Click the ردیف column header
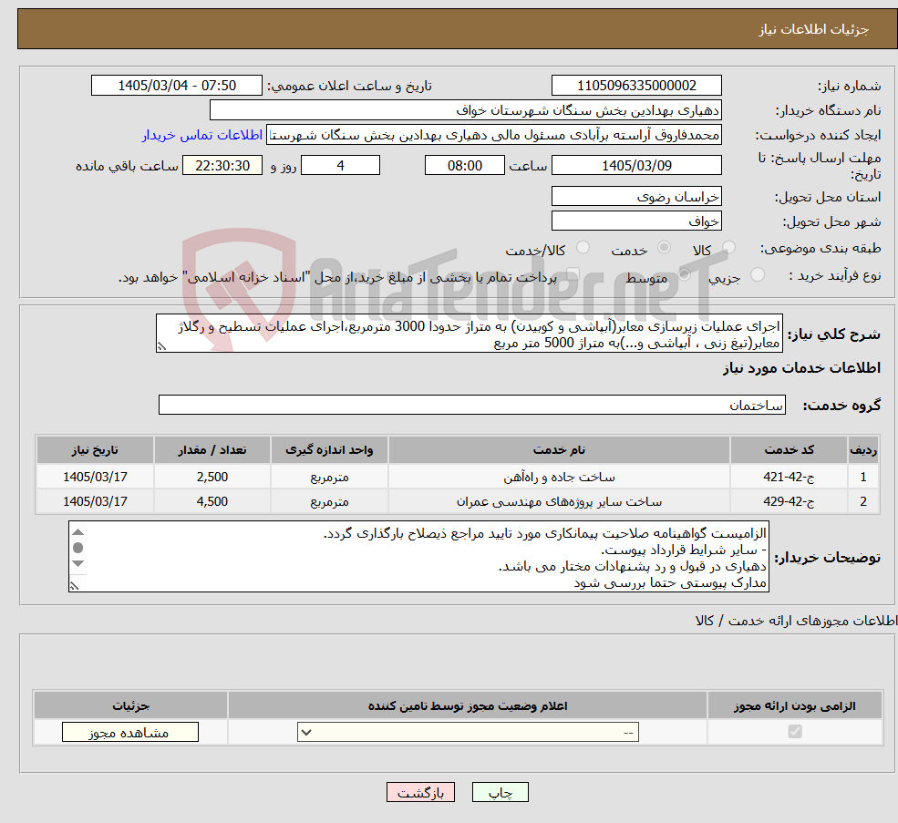Viewport: 898px width, 823px height. click(863, 450)
